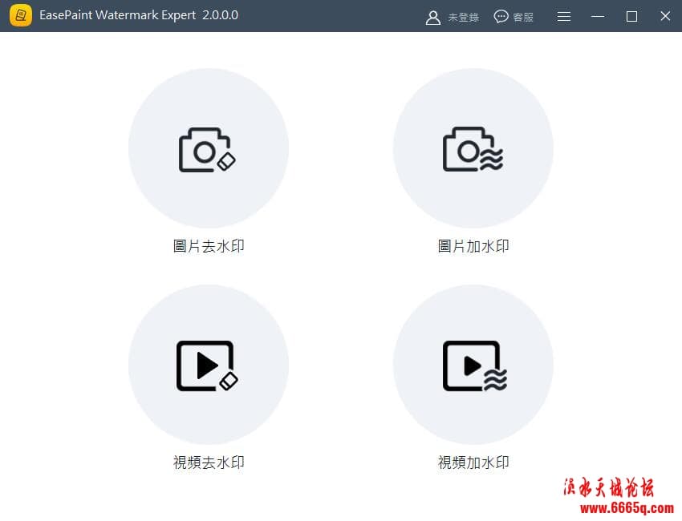Click the customer service chat bubble icon

tap(501, 17)
